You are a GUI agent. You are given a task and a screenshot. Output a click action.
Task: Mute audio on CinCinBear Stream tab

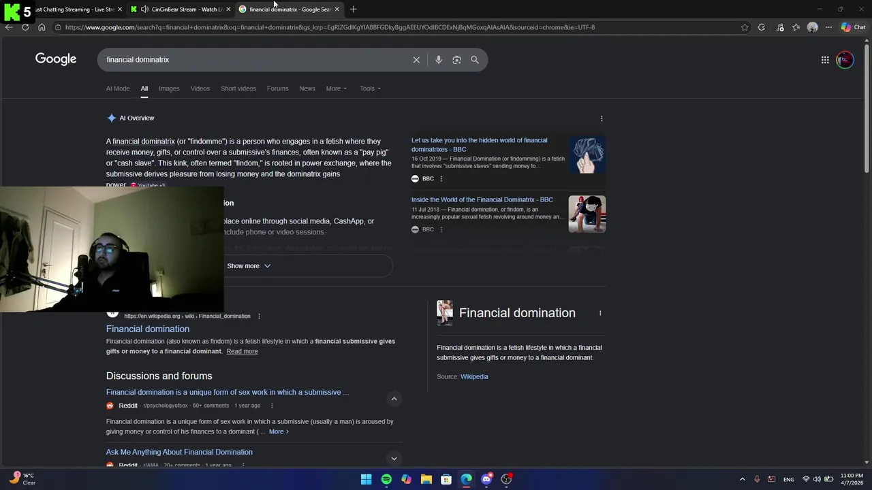[144, 10]
